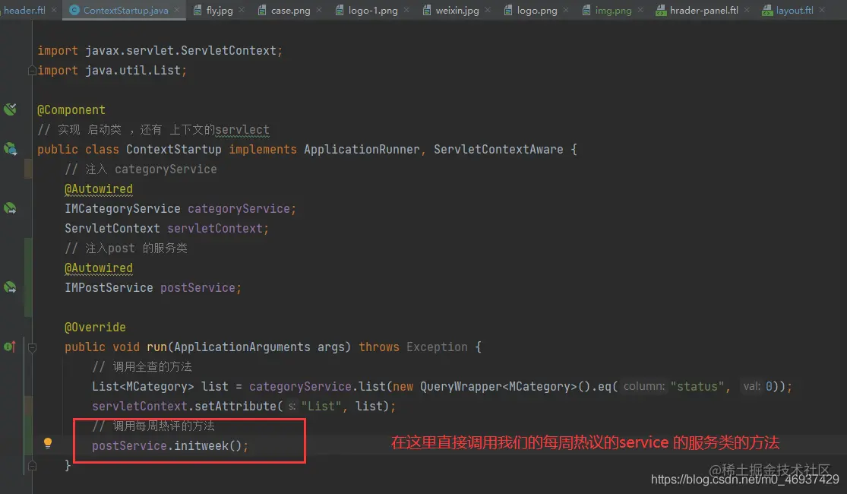This screenshot has height=494, width=847.
Task: Open the autowired dependency icon beside postService field
Action: pos(11,287)
